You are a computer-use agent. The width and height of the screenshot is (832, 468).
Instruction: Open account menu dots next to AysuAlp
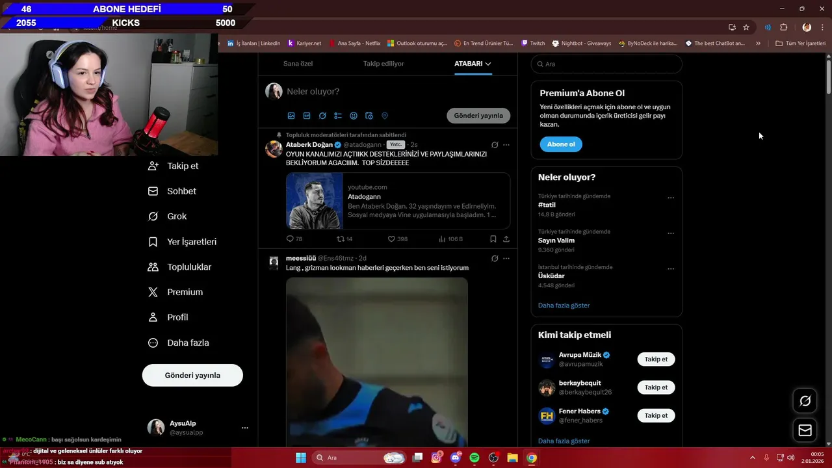tap(245, 428)
